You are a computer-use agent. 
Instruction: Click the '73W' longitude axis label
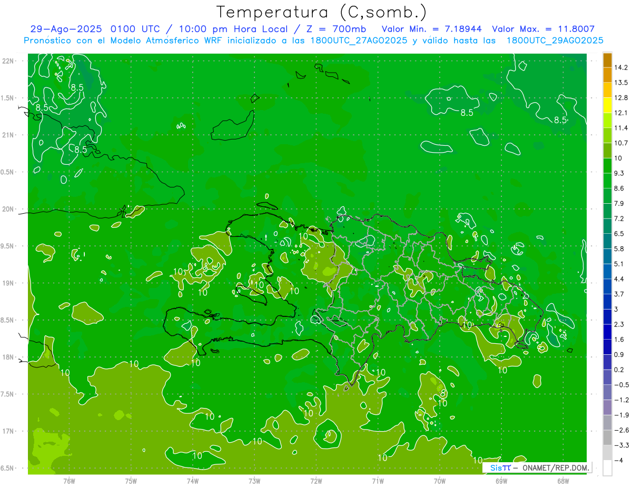(x=254, y=481)
